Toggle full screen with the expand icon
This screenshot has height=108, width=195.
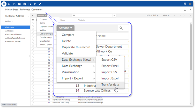click(185, 10)
